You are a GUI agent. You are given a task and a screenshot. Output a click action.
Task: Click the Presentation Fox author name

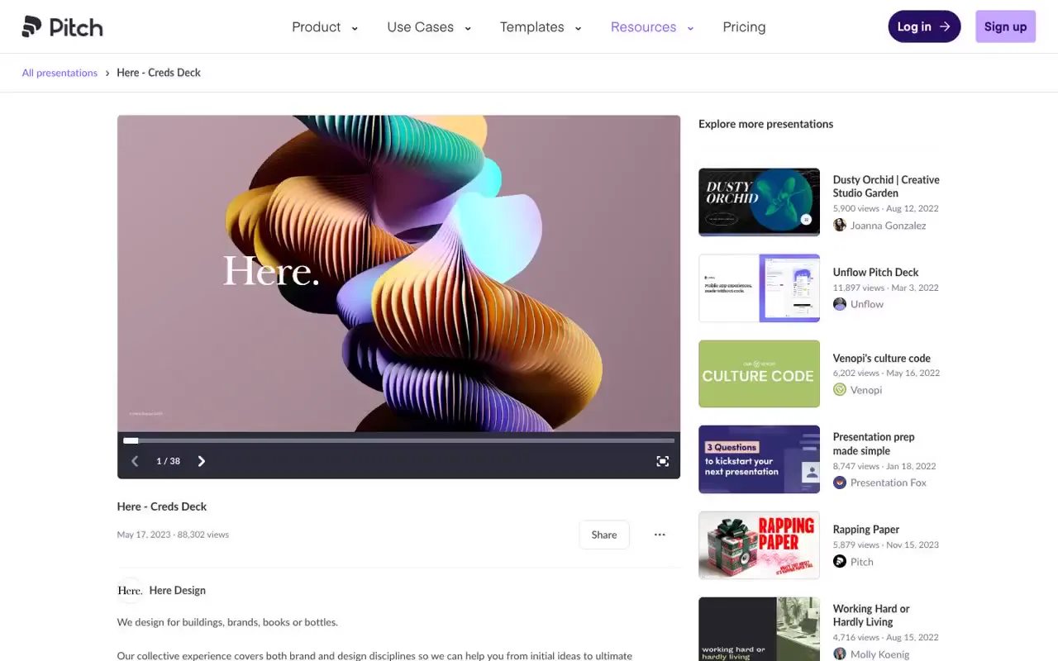[889, 483]
